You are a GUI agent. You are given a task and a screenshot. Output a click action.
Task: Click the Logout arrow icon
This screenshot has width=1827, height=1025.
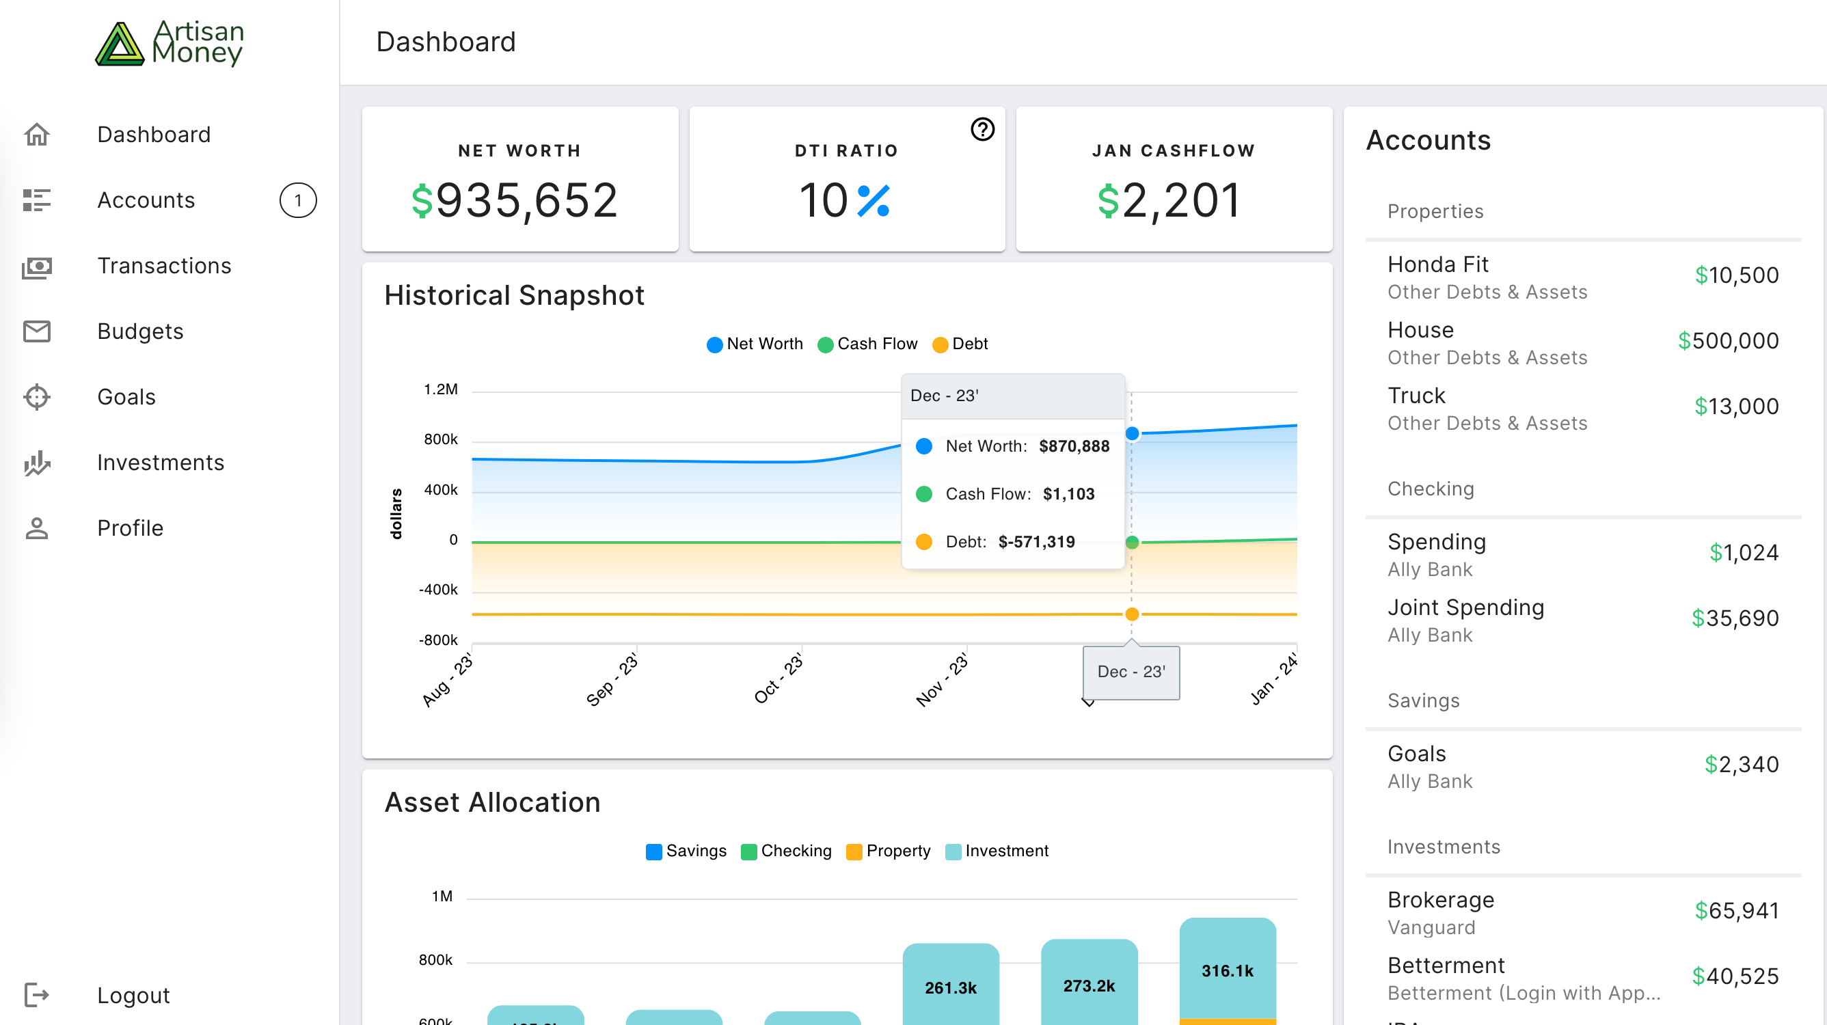[x=37, y=995]
